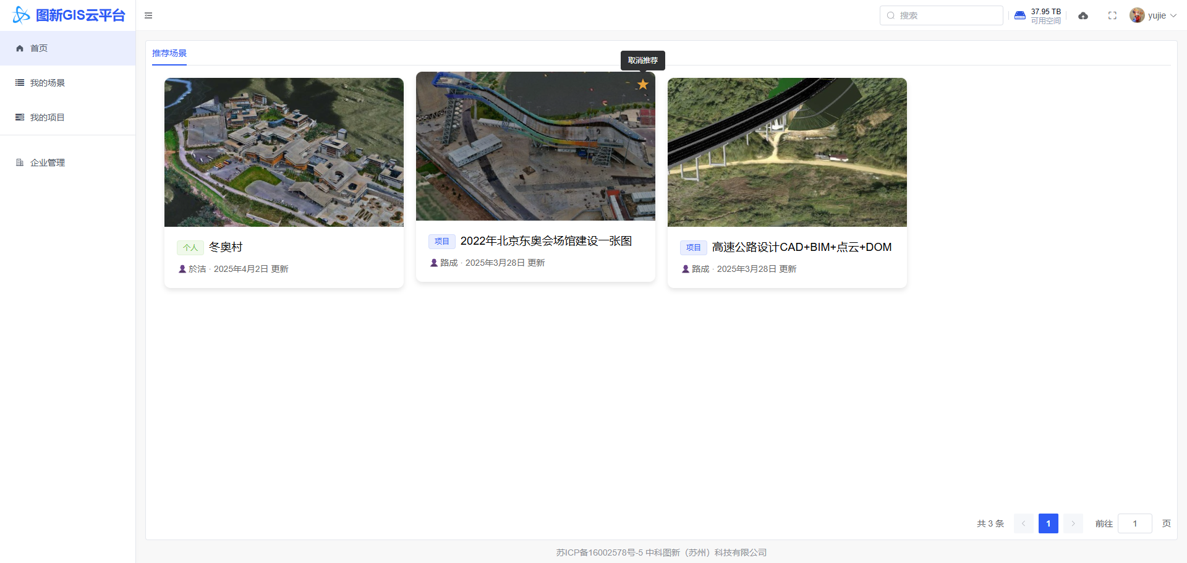Expand the yujie account dropdown
1187x563 pixels.
1173,15
